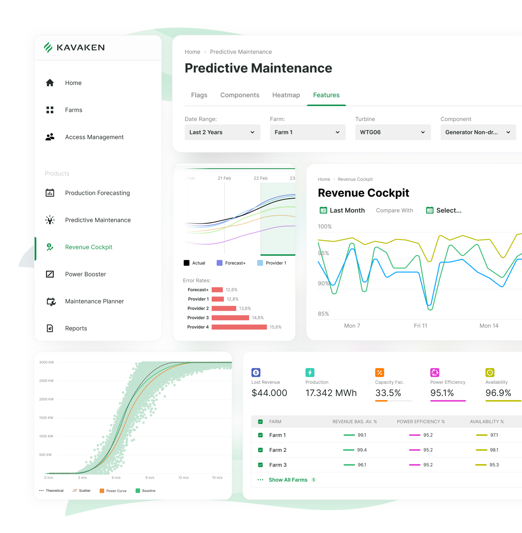Select the Predictive Maintenance plug icon
Viewport: 522px width, 533px height.
[50, 220]
